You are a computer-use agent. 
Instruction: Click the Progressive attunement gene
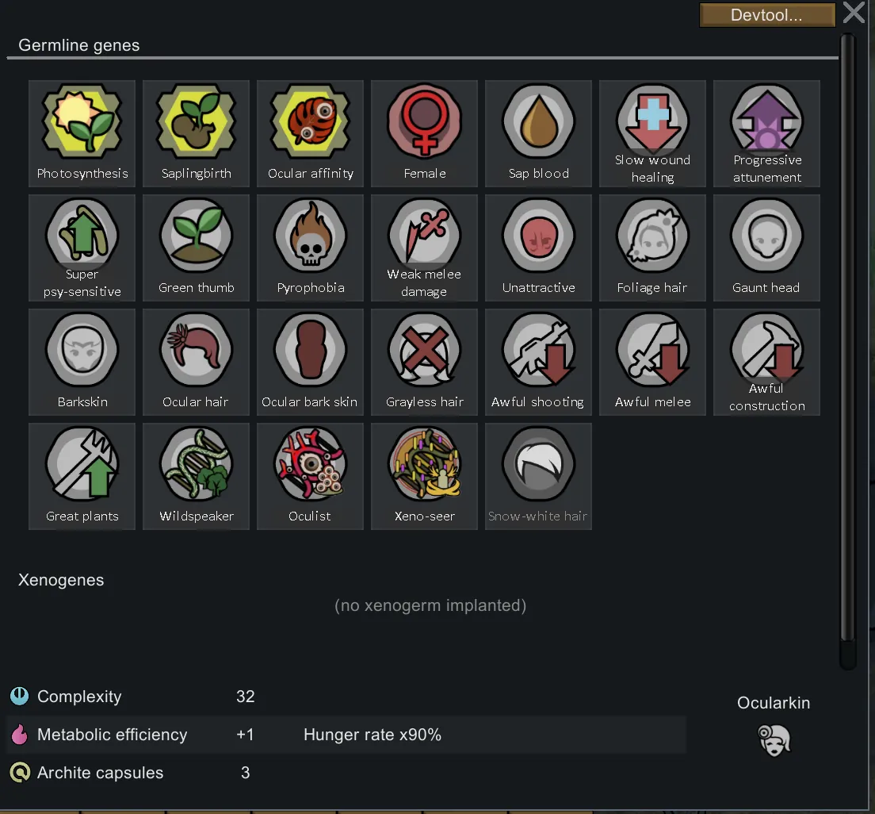coord(766,133)
